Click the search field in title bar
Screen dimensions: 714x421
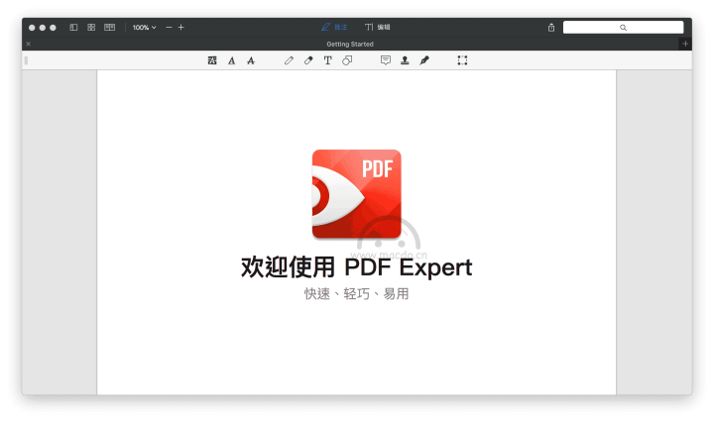[x=623, y=28]
